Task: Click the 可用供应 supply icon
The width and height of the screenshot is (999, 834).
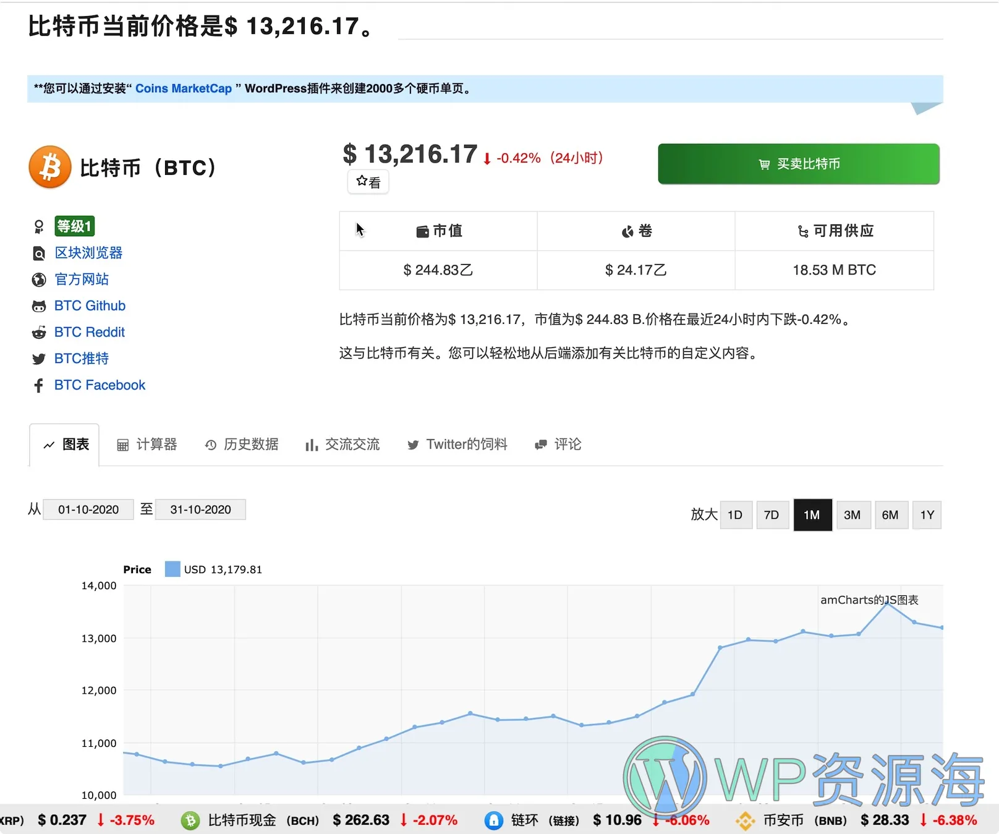Action: 802,231
